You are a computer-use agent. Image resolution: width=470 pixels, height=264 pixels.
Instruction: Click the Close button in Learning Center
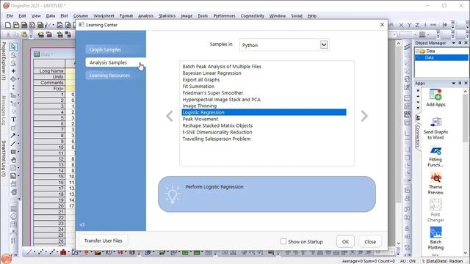click(370, 241)
